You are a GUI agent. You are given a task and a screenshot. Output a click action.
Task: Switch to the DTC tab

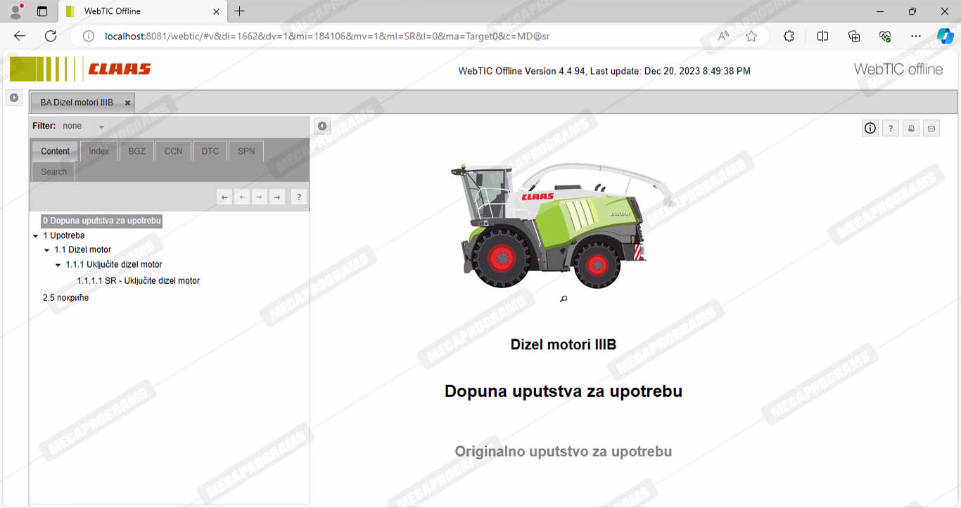point(210,151)
